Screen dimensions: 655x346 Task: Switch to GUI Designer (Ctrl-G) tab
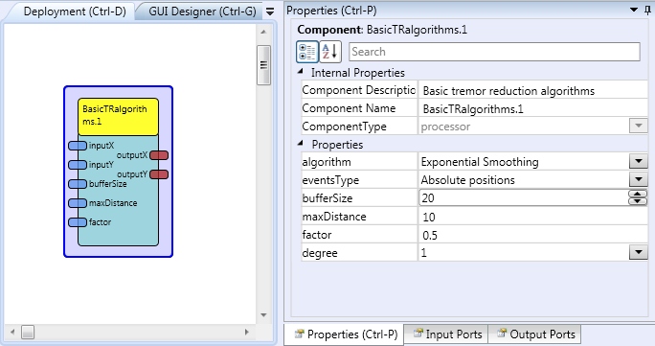(x=202, y=12)
